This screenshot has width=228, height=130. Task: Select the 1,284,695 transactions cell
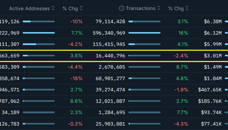112,112
